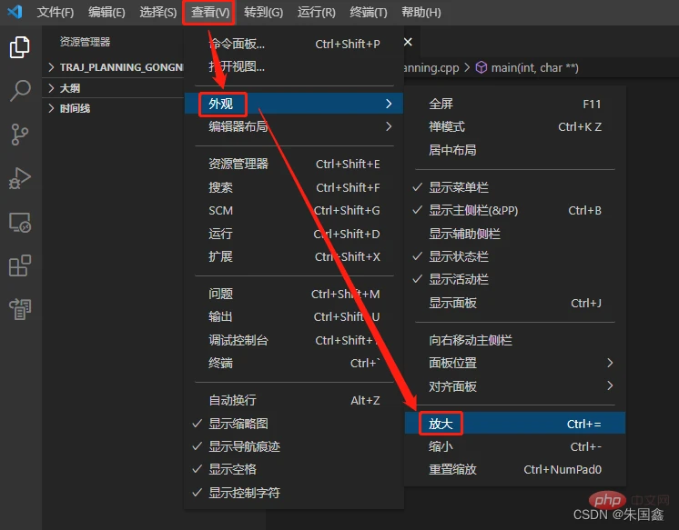Open the 外观 submenu
Screen dimensions: 679x530
tap(294, 104)
